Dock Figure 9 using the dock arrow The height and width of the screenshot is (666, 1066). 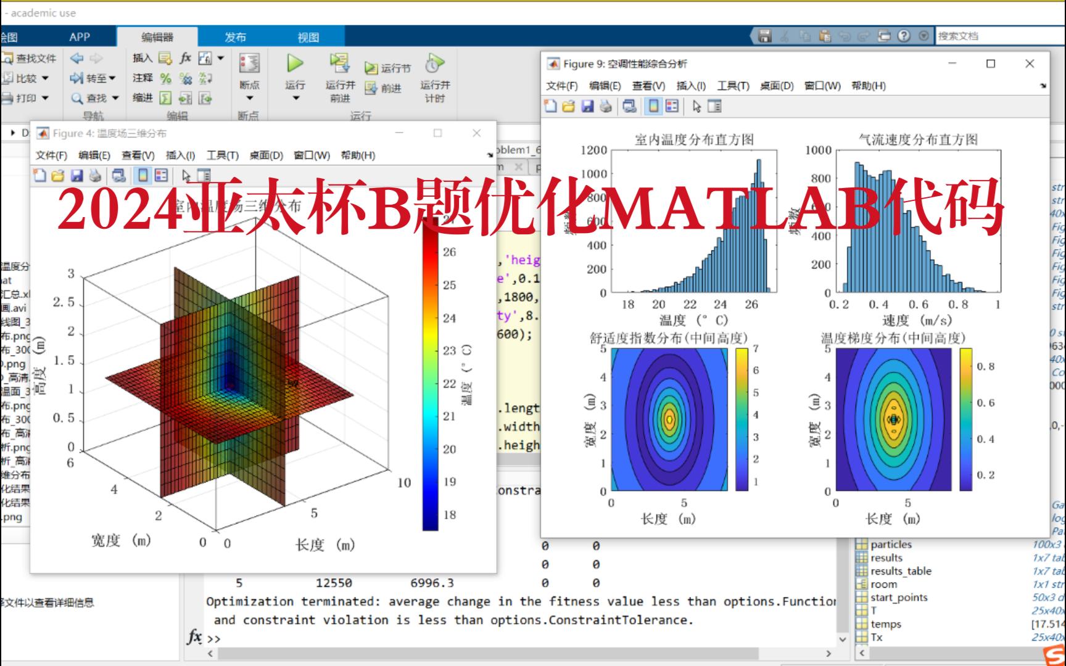pyautogui.click(x=1043, y=86)
